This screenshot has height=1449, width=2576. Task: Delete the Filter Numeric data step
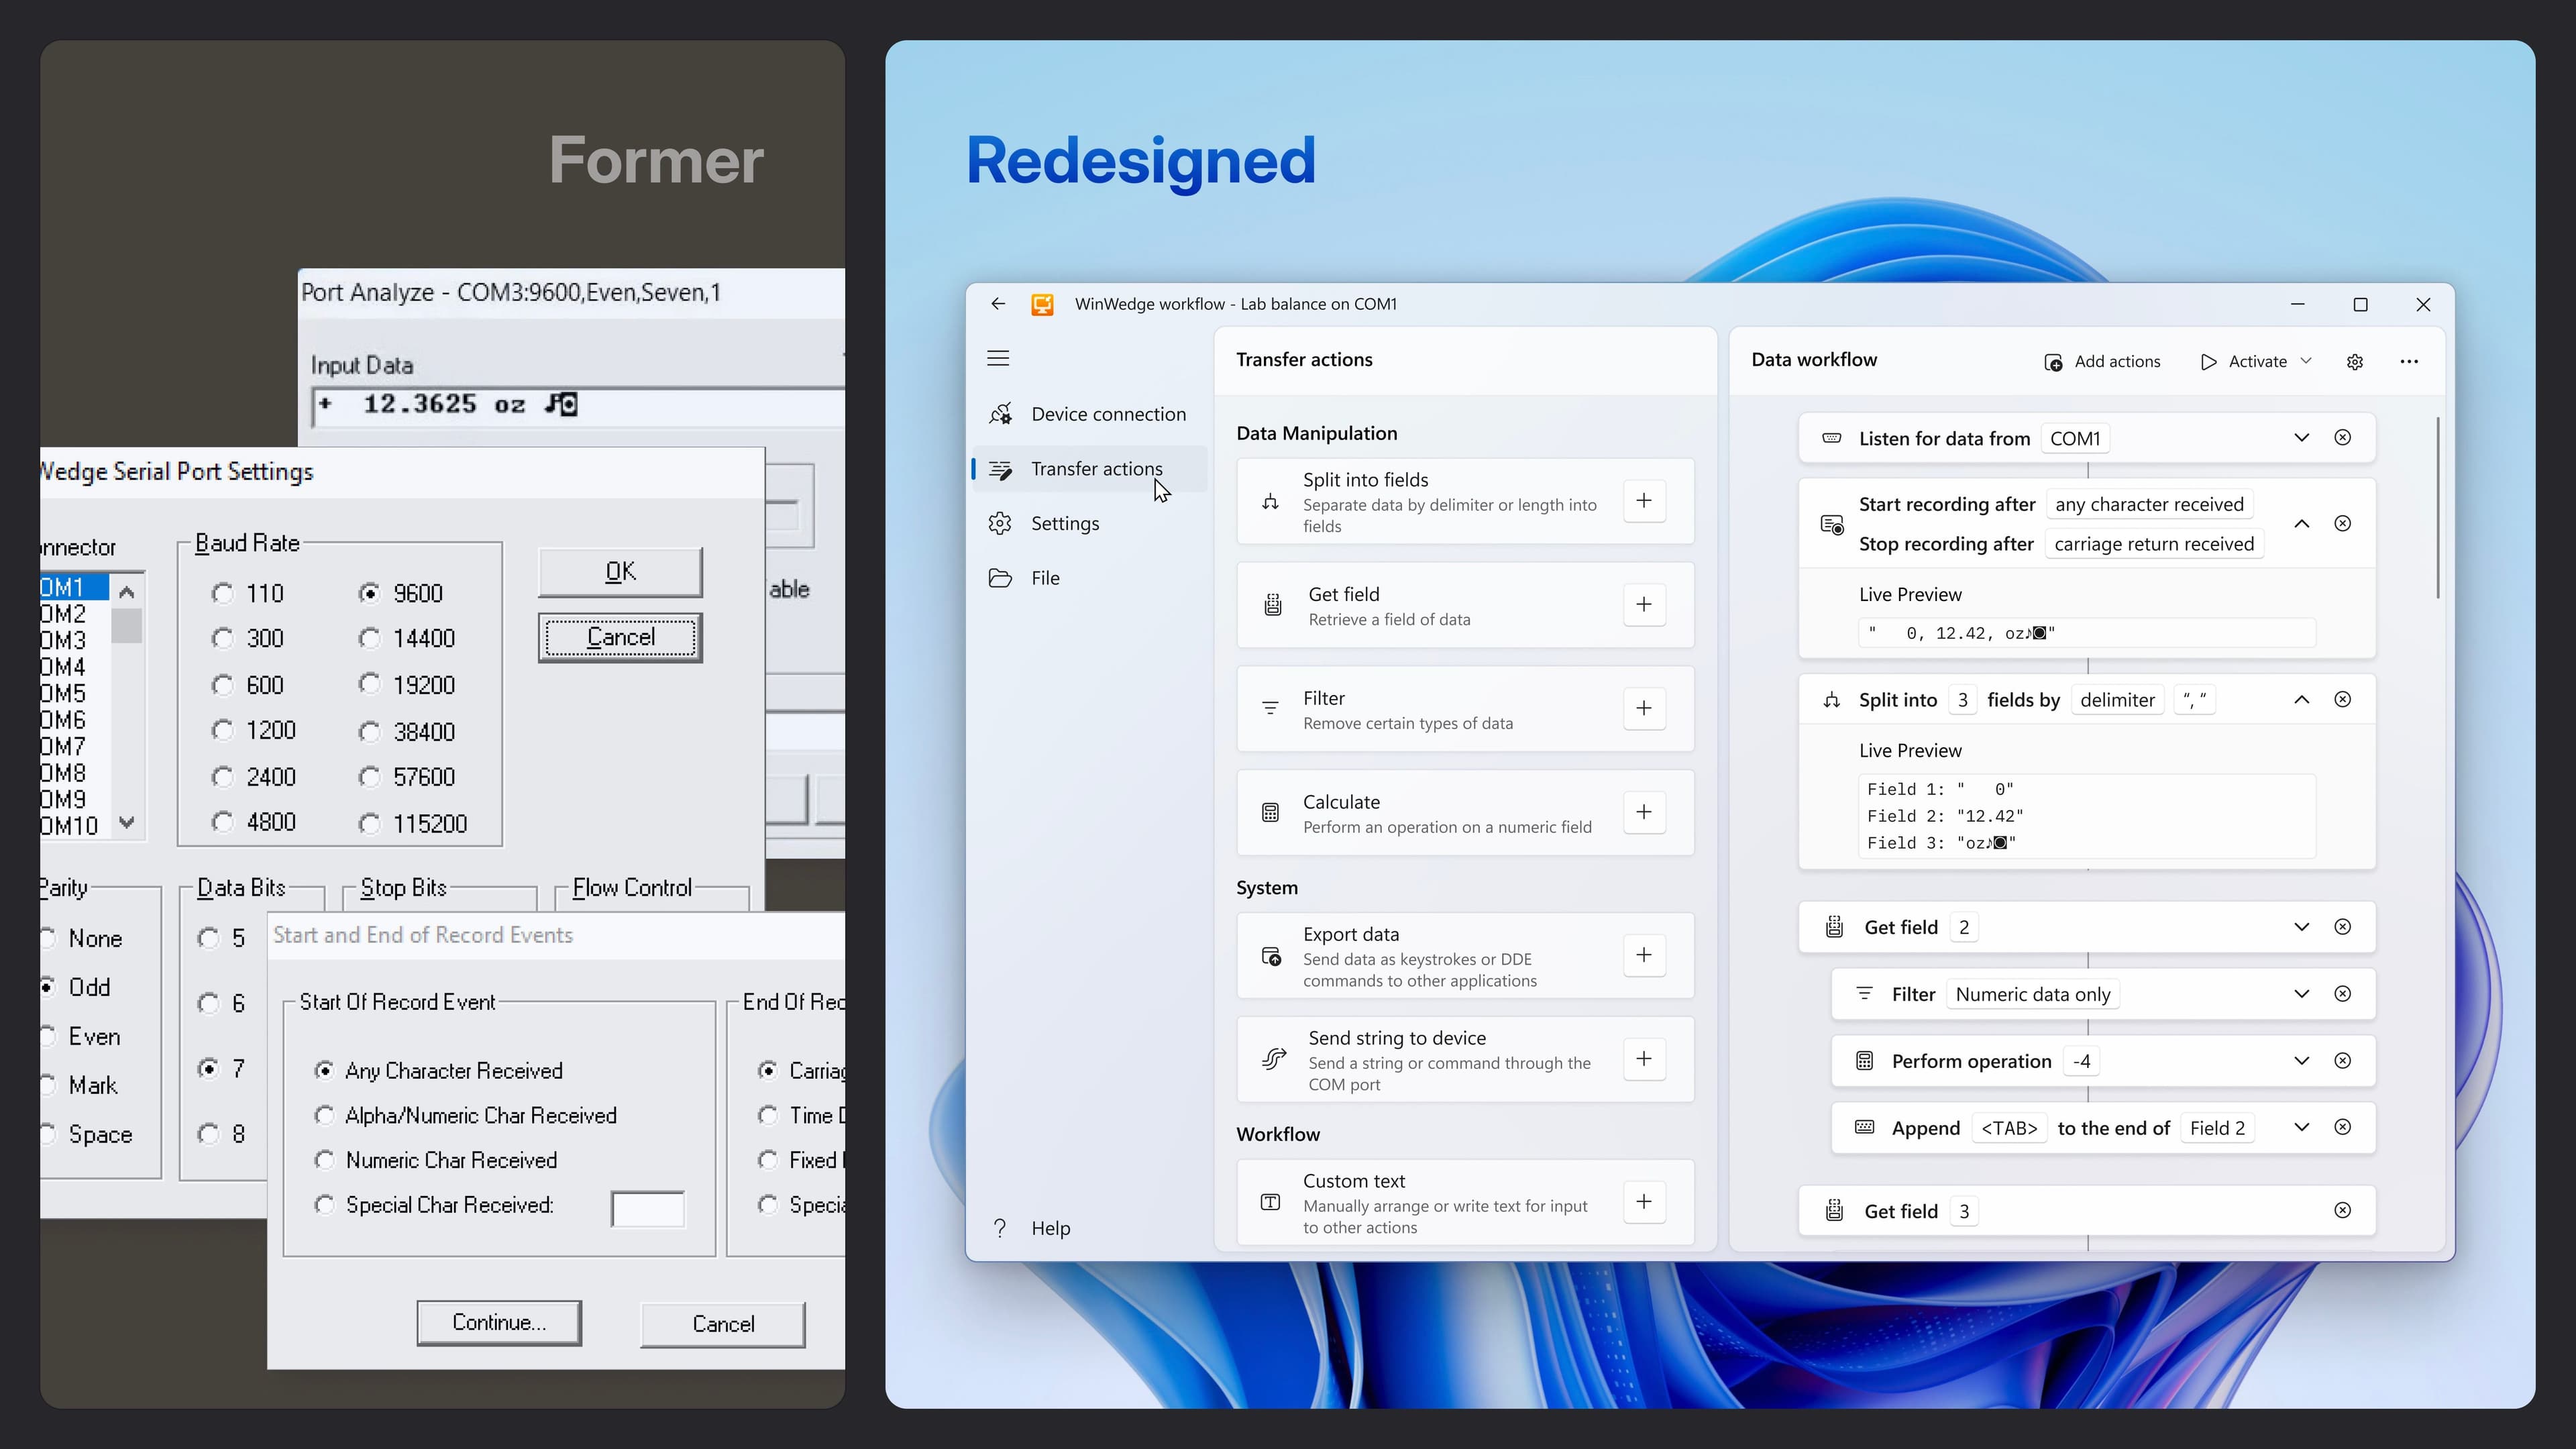[x=2342, y=994]
